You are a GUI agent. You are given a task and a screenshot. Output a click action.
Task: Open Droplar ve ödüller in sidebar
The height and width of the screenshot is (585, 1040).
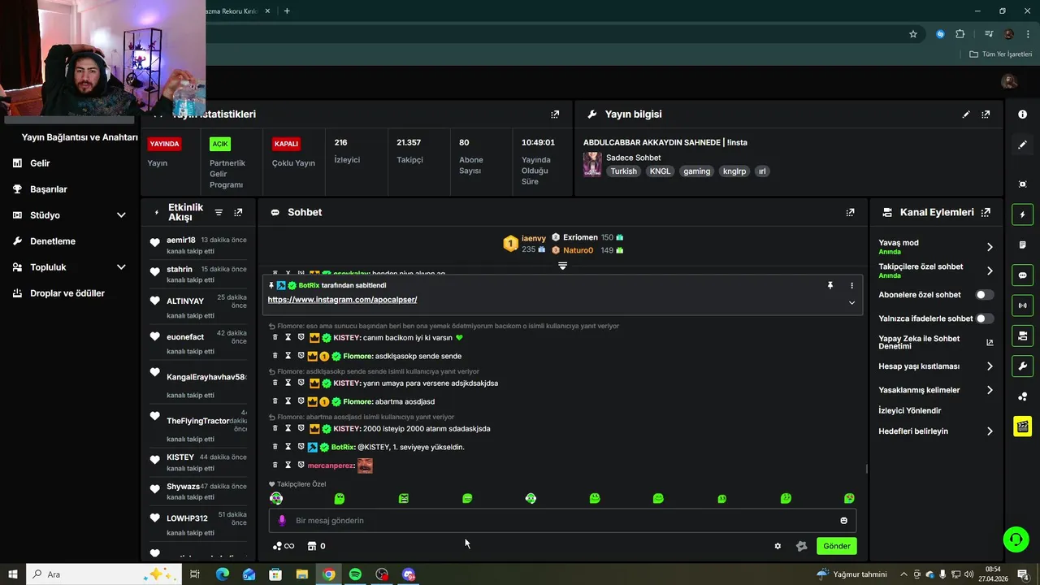click(x=69, y=293)
